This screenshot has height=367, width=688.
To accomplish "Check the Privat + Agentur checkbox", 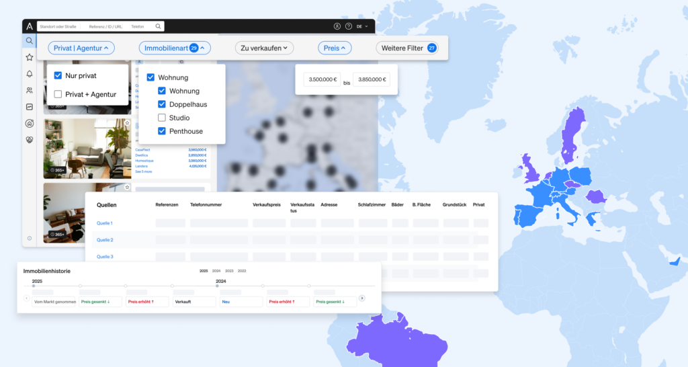I will point(58,94).
